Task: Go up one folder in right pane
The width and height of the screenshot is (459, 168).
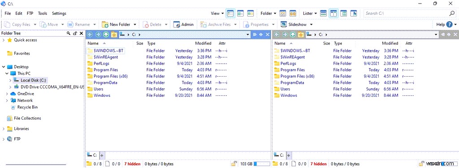Action: point(293,34)
